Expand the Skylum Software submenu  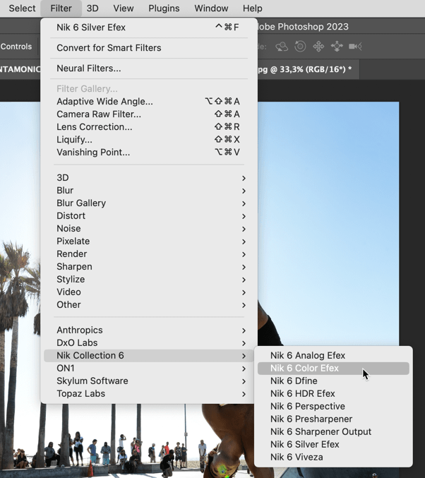[149, 381]
